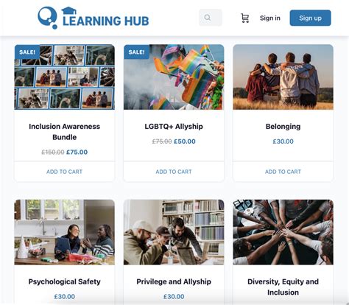The width and height of the screenshot is (349, 305).
Task: Click the Belonging friends-in-field thumbnail
Action: pos(283,77)
